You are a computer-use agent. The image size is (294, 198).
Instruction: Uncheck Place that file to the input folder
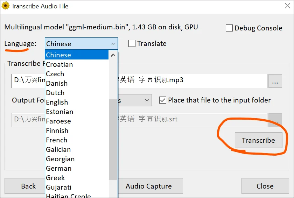point(162,100)
